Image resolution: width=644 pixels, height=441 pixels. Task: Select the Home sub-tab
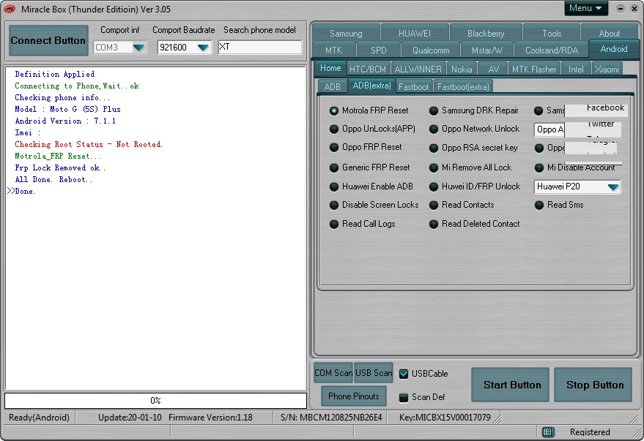[330, 68]
